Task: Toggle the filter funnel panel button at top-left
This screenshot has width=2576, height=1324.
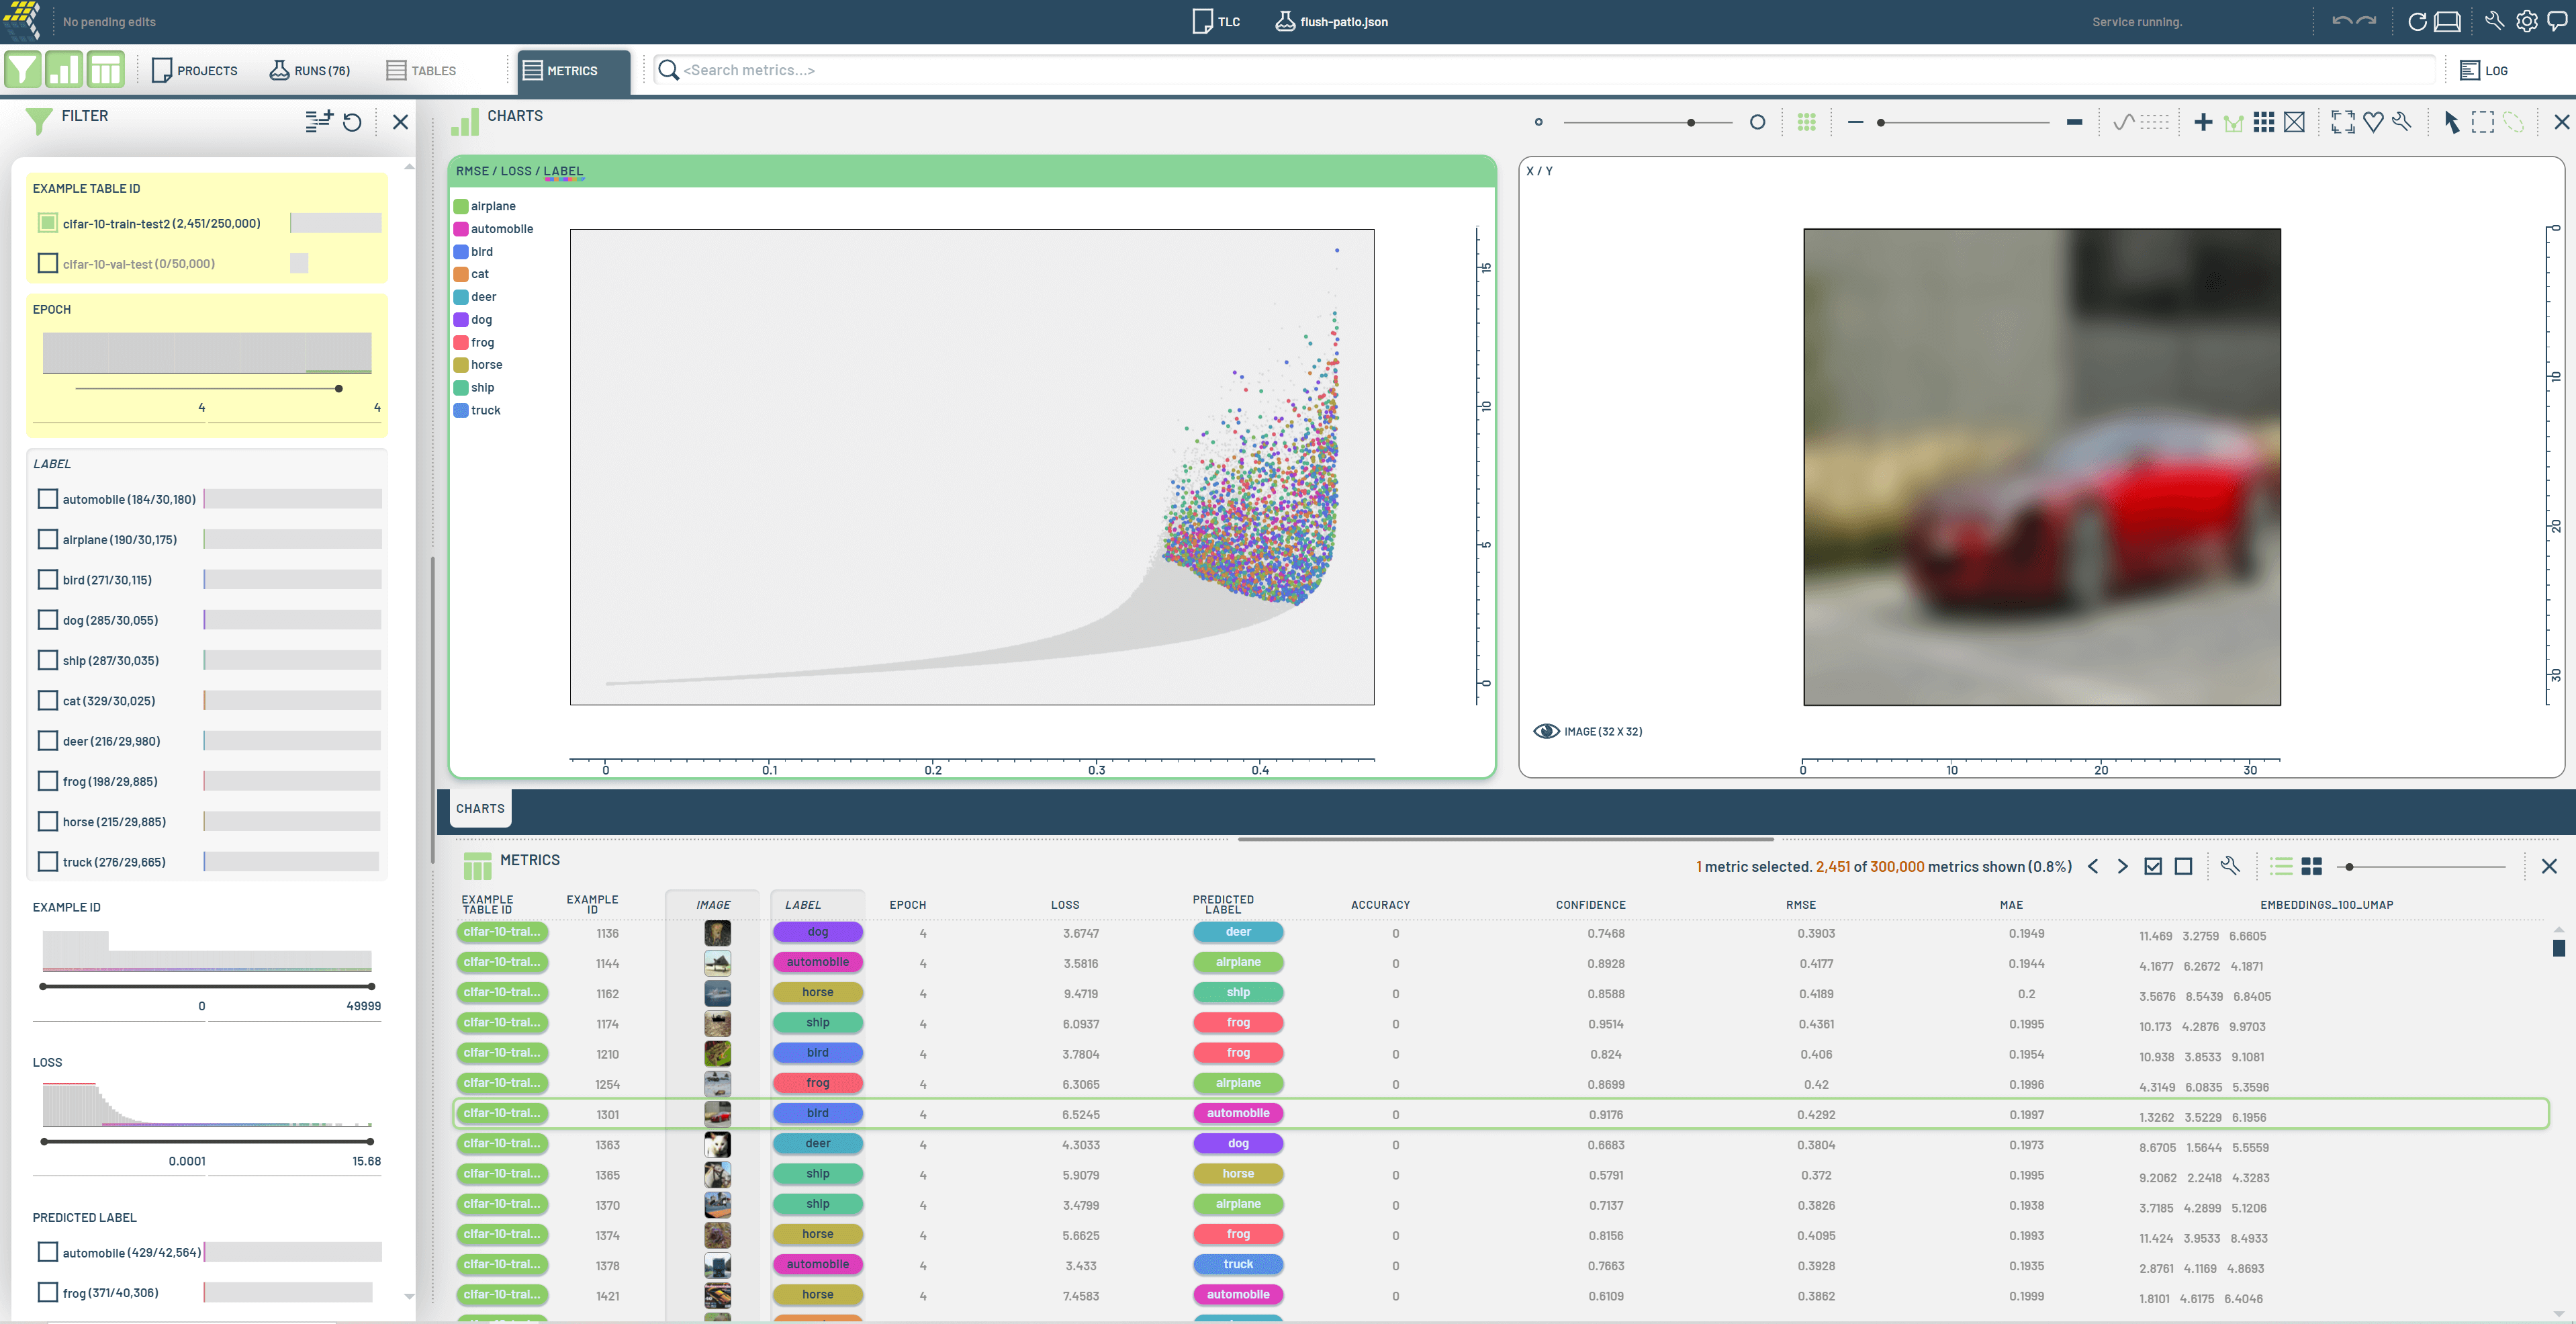Action: coord(23,70)
